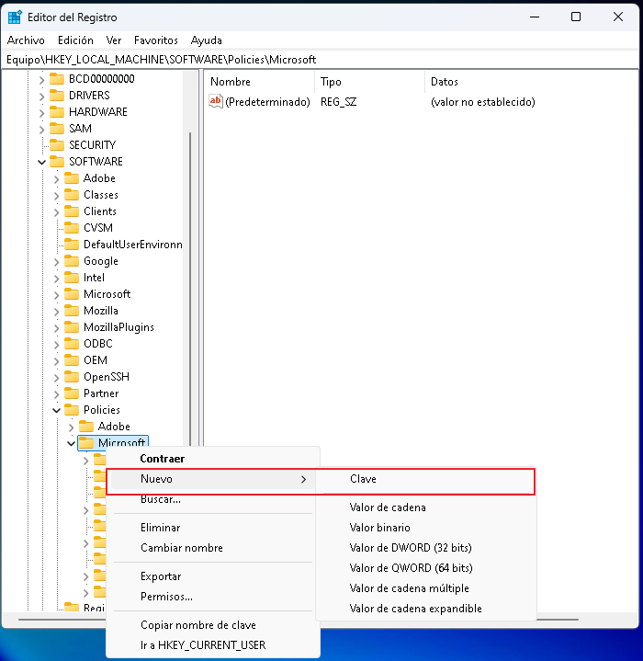The image size is (643, 661).
Task: Click the registry path address bar
Action: click(x=320, y=60)
